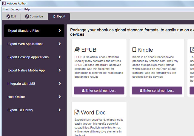The width and height of the screenshot is (194, 136).
Task: Click the Kindle tablet icon
Action: (134, 50)
